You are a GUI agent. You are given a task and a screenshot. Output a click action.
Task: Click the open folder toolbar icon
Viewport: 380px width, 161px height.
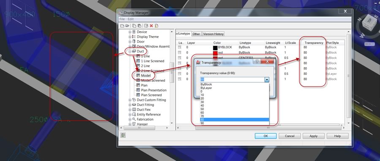tap(127, 26)
